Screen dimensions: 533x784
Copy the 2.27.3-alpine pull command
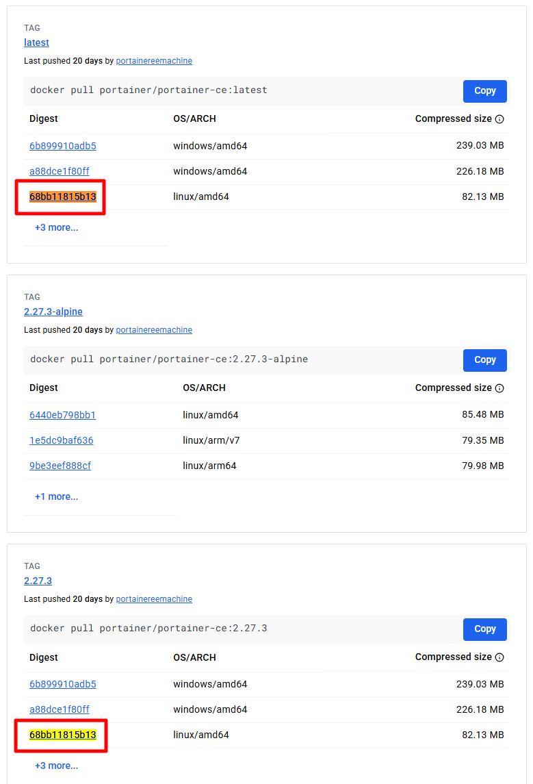point(484,360)
